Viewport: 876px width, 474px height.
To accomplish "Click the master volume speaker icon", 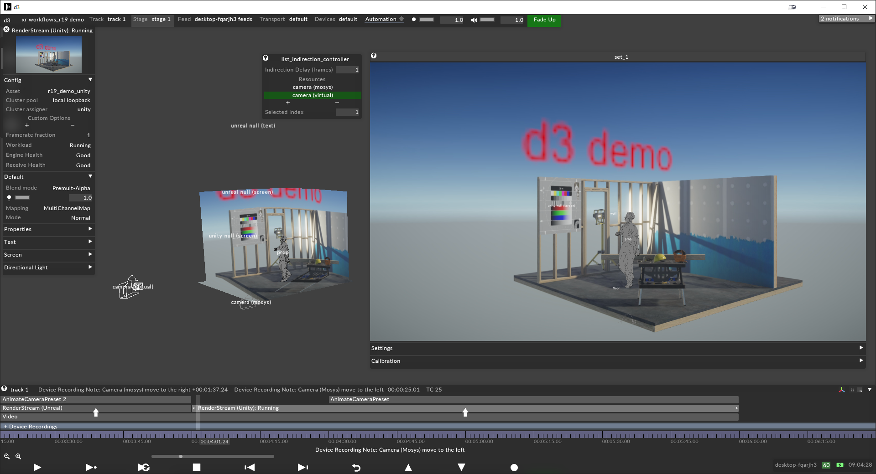I will click(x=474, y=20).
